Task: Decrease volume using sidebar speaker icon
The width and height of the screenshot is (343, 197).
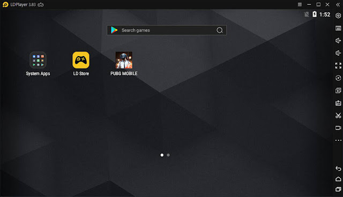Action: point(338,53)
